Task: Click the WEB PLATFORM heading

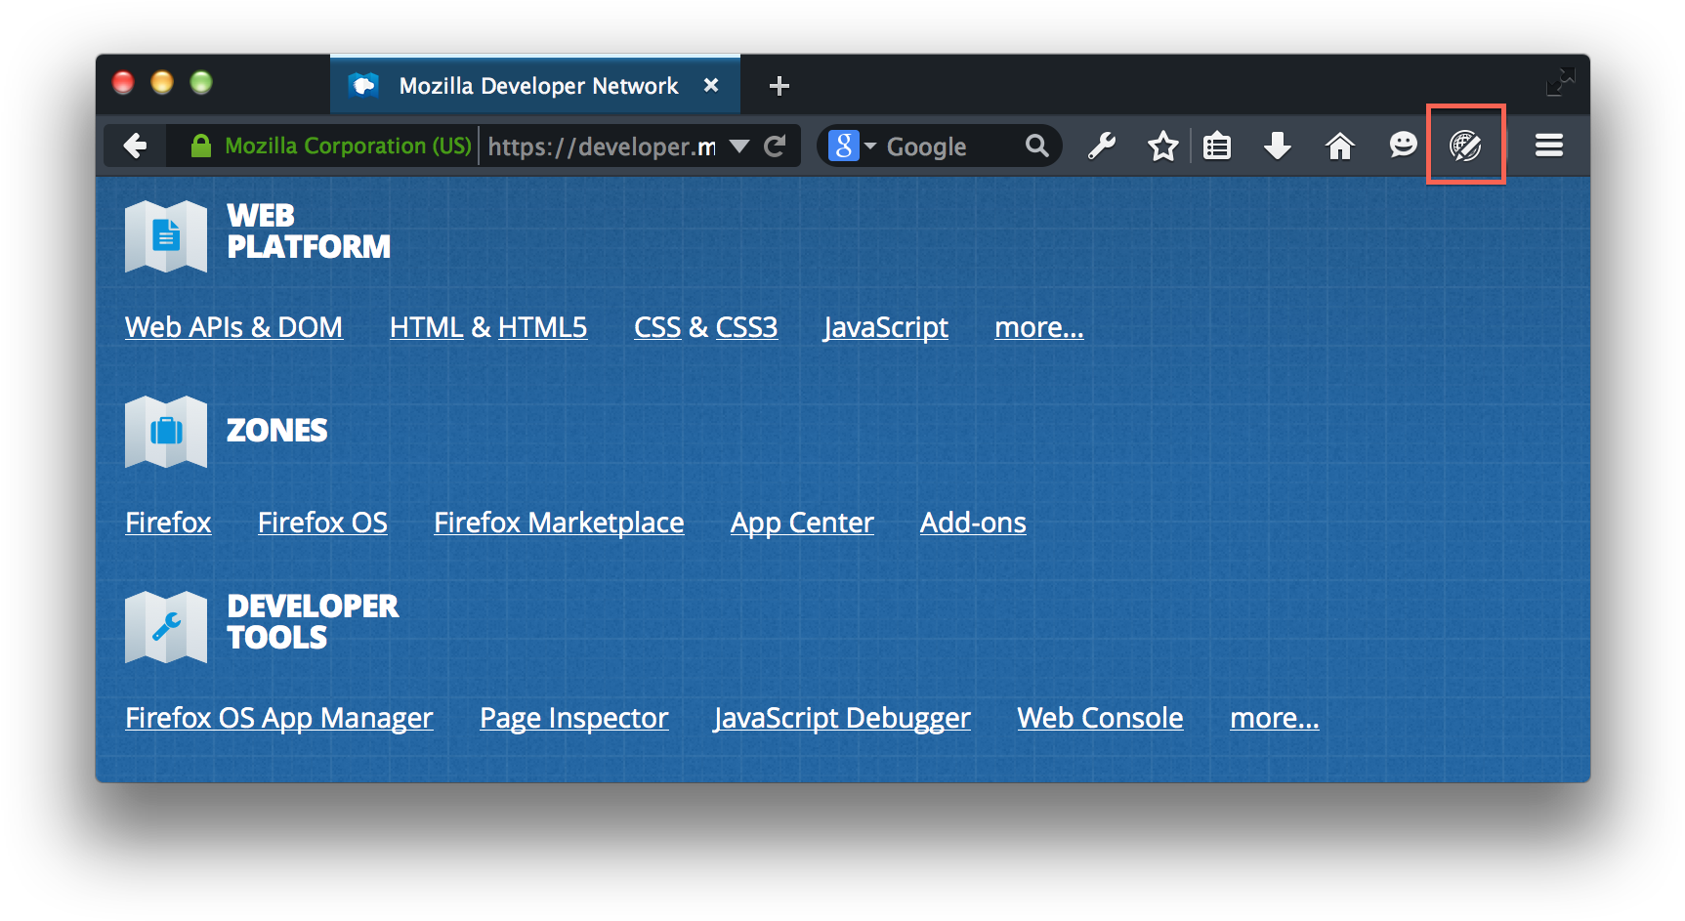Action: [309, 231]
